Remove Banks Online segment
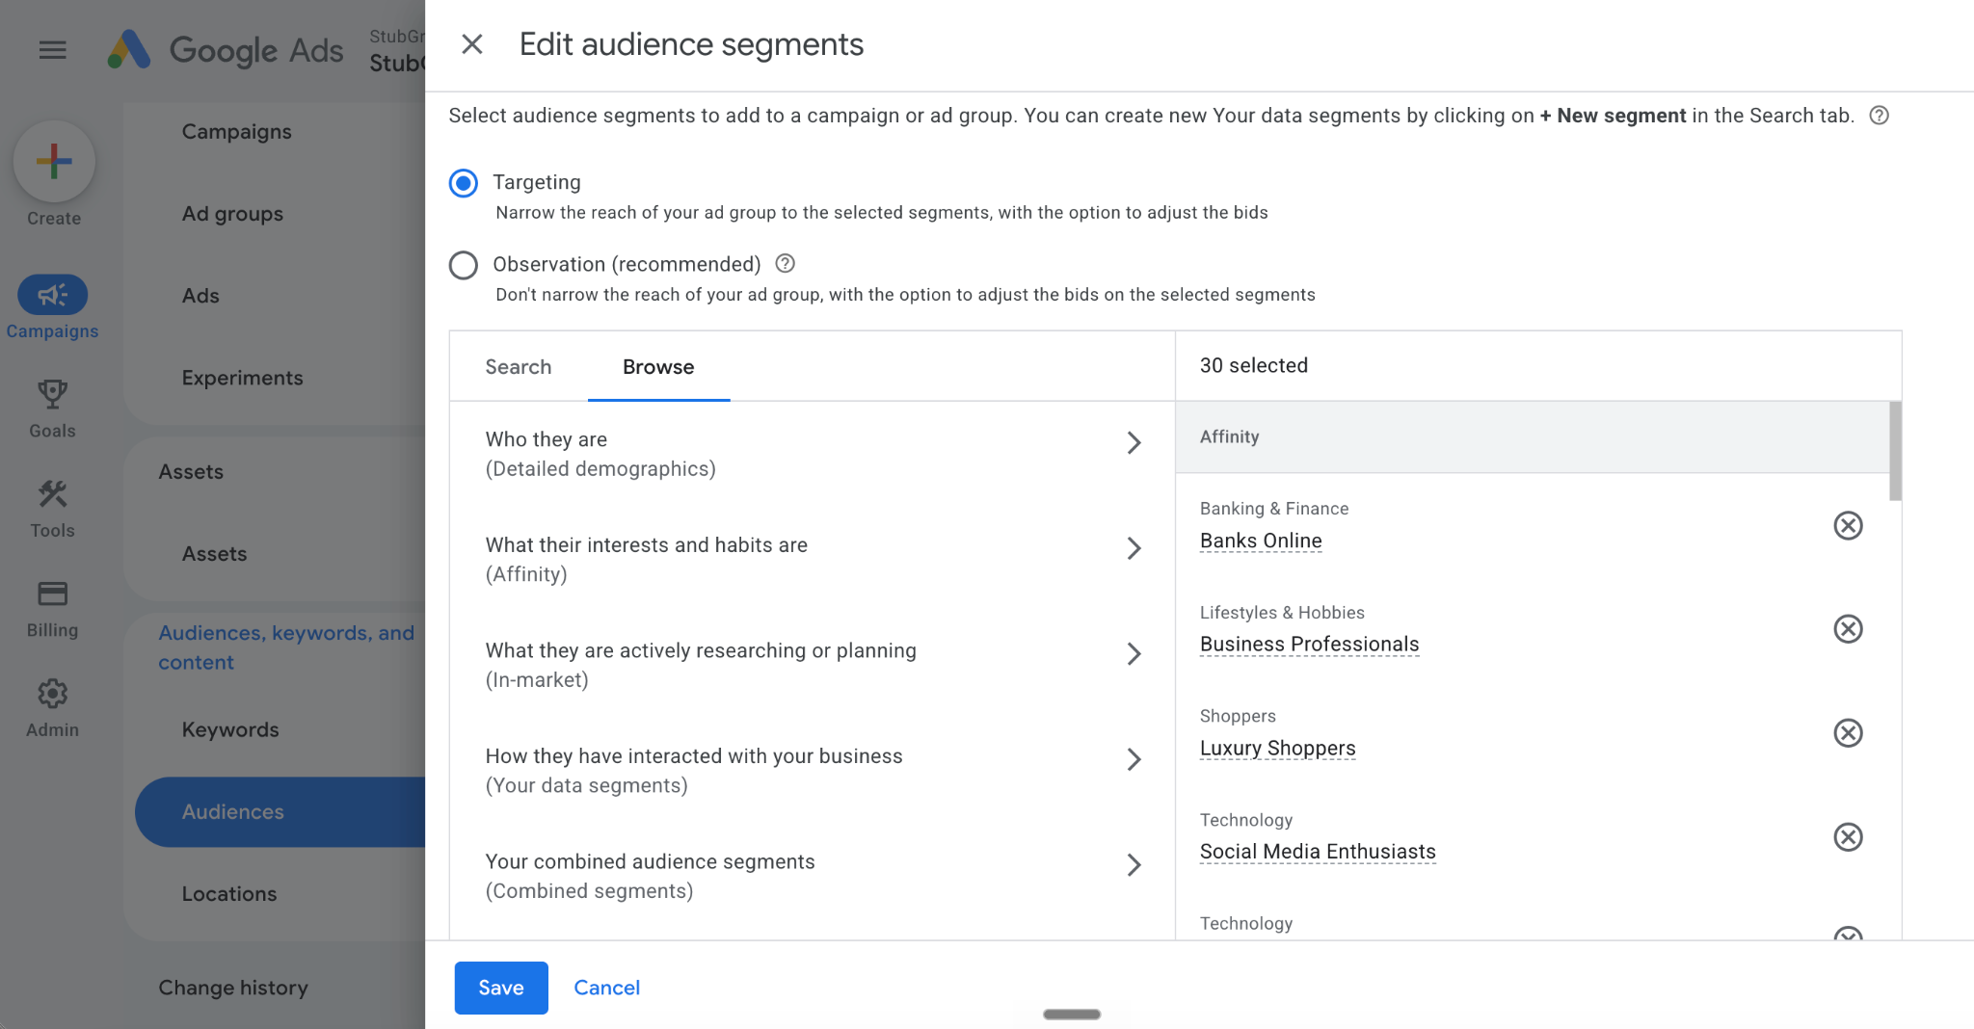 point(1848,525)
